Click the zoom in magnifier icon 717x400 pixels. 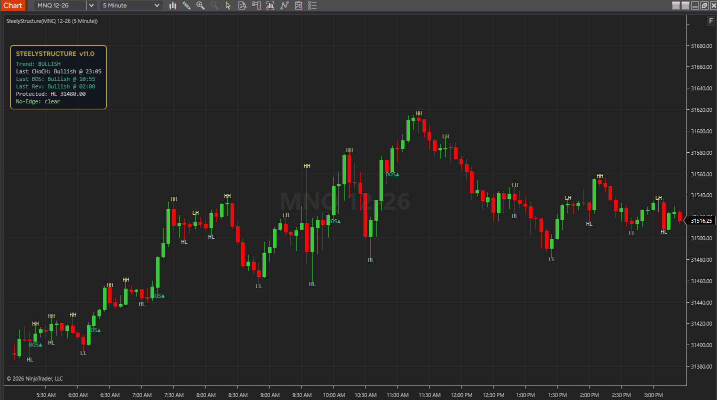[200, 5]
